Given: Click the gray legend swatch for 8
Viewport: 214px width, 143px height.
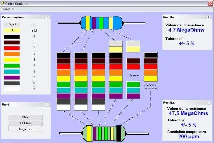Looking at the screenshot, I should coord(12,83).
